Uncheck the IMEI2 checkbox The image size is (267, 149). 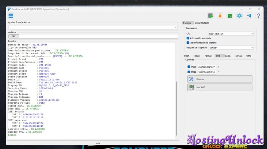(189, 72)
